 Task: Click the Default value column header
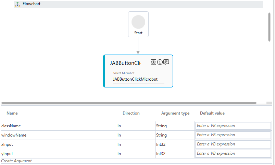212,113
